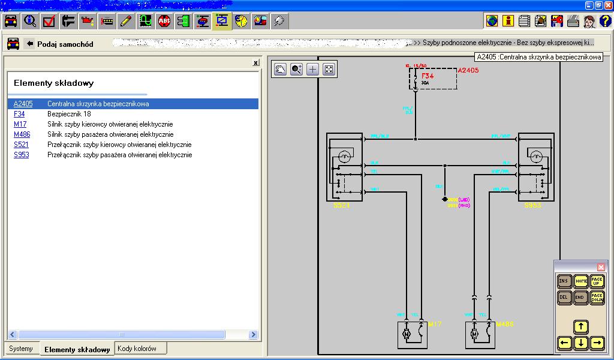
Task: Open the green oscilloscope waveform icon
Action: coord(145,22)
